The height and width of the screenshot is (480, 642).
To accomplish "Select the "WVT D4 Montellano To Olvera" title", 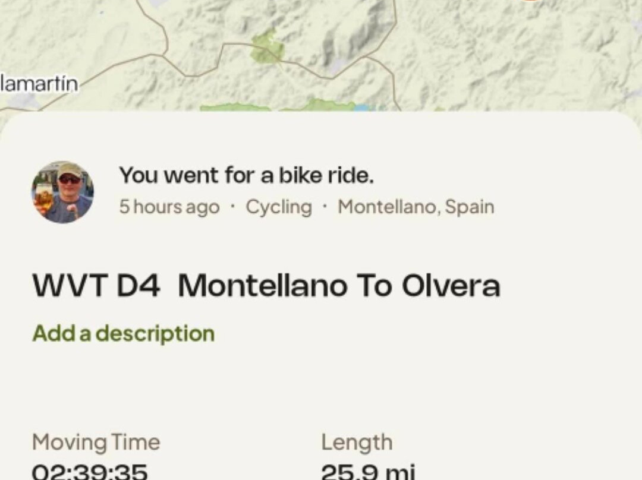I will click(x=266, y=285).
